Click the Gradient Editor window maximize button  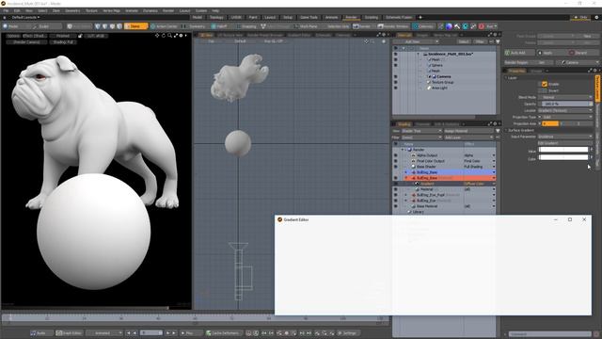(x=570, y=219)
